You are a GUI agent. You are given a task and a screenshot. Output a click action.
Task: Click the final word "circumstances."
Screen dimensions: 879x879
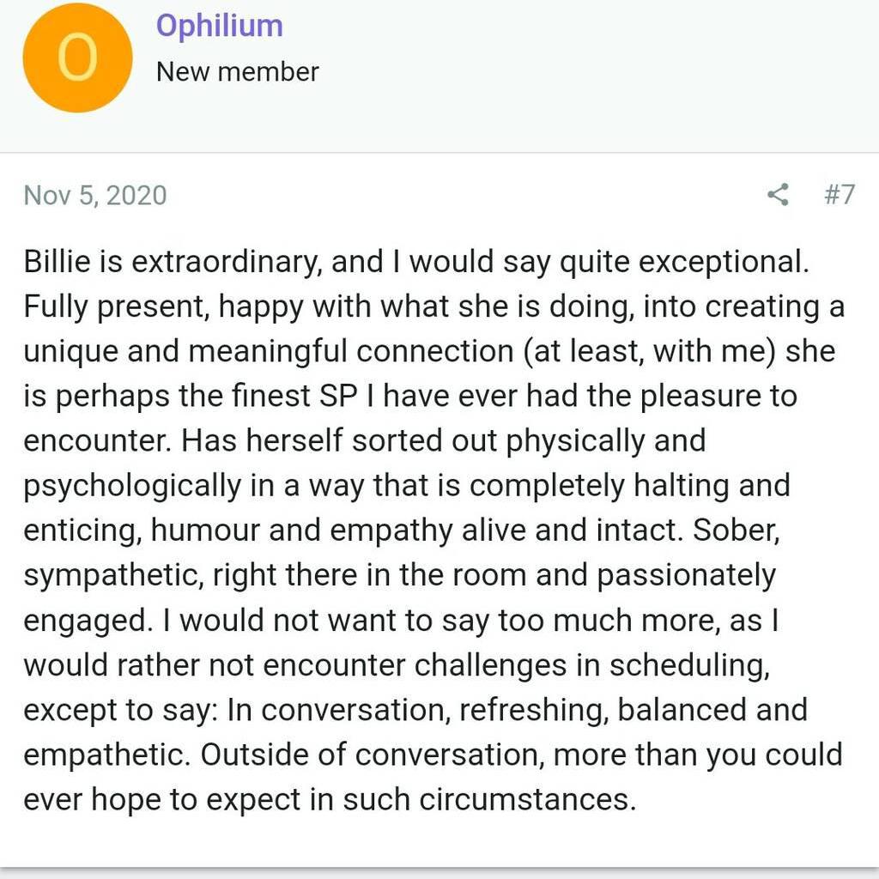click(x=528, y=799)
